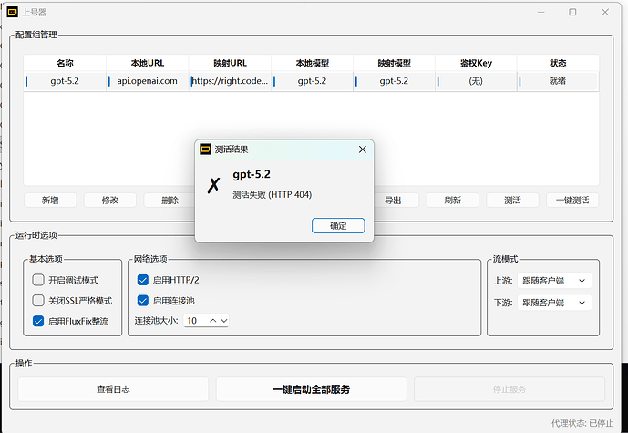Click the 鉴权Key column header

coord(476,63)
